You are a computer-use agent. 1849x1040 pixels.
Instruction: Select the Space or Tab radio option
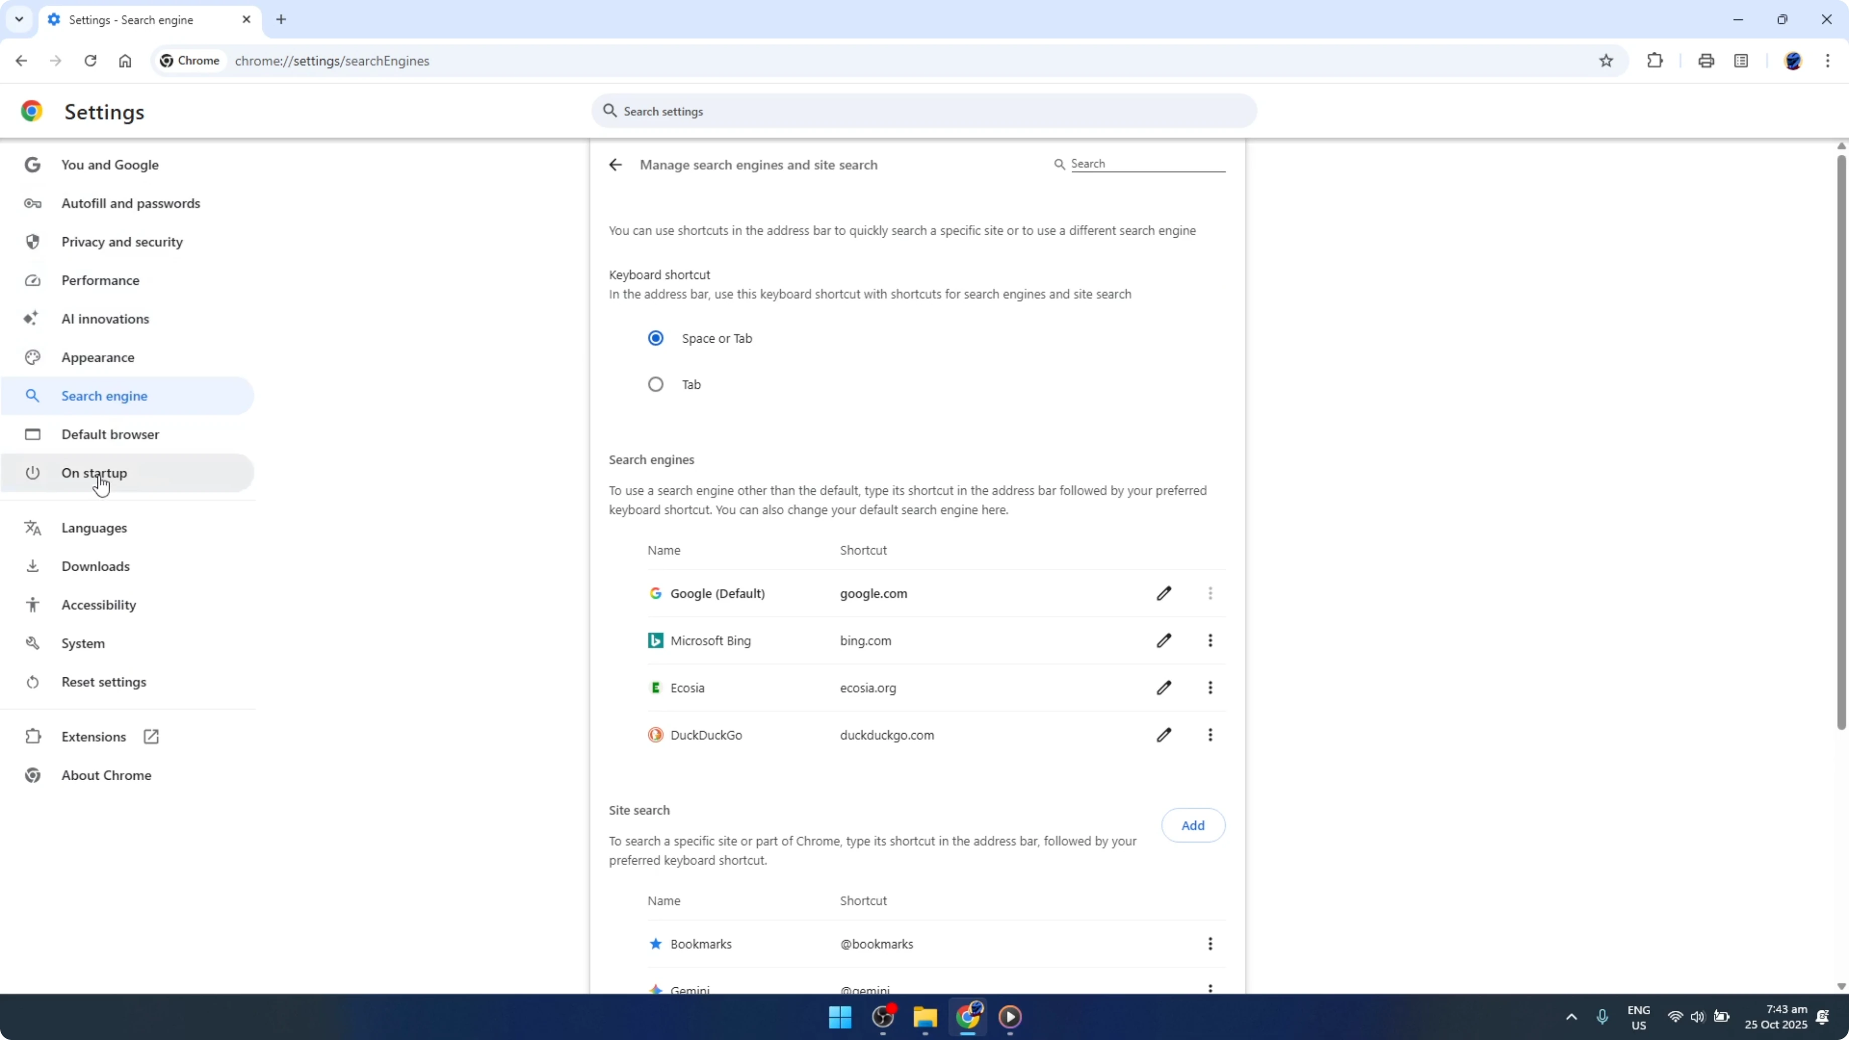click(655, 338)
